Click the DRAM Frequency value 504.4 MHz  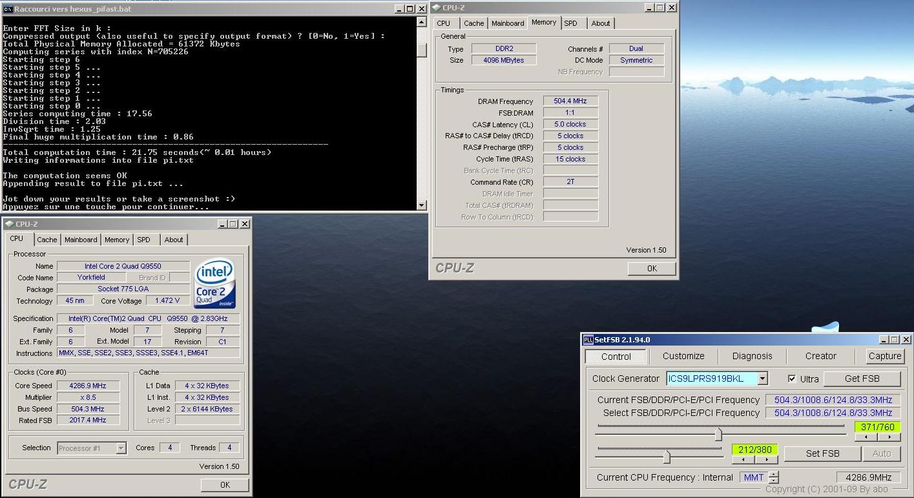[x=570, y=101]
